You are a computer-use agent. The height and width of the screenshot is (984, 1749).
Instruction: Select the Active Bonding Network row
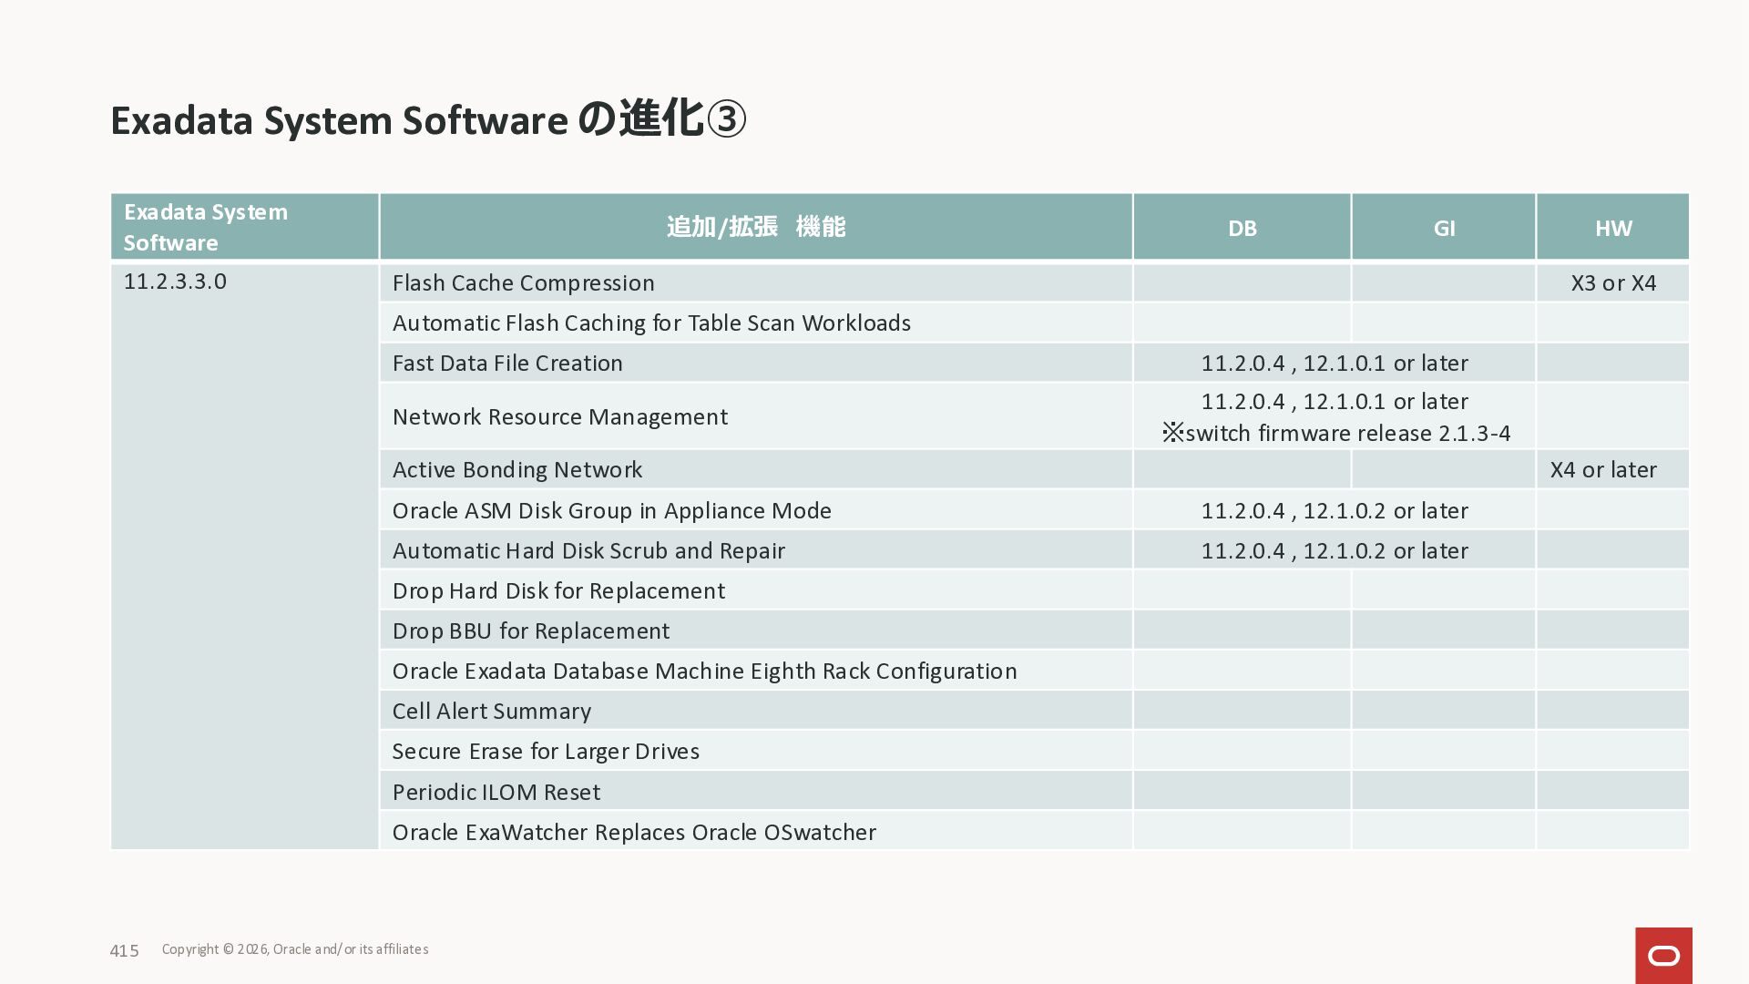pyautogui.click(x=517, y=470)
